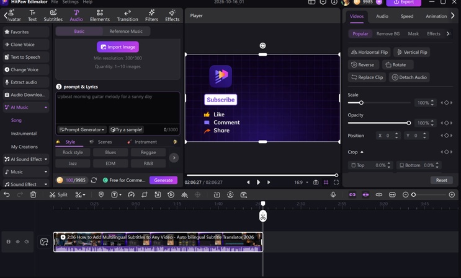Click the reverse playback circle icon
Screen dimensions: 461x278
pyautogui.click(x=171, y=194)
